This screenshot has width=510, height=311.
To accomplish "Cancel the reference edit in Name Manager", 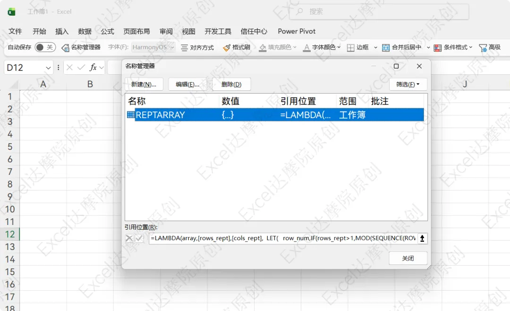I will pos(129,238).
